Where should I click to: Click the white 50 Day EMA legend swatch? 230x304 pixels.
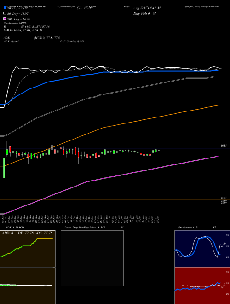pos(5,13)
